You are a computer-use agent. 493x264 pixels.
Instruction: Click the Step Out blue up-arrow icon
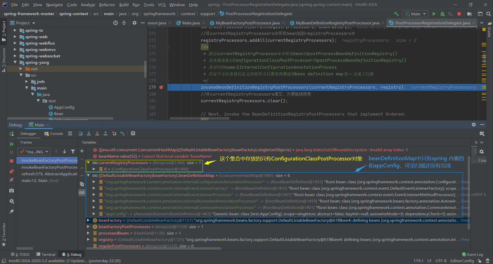(x=106, y=133)
